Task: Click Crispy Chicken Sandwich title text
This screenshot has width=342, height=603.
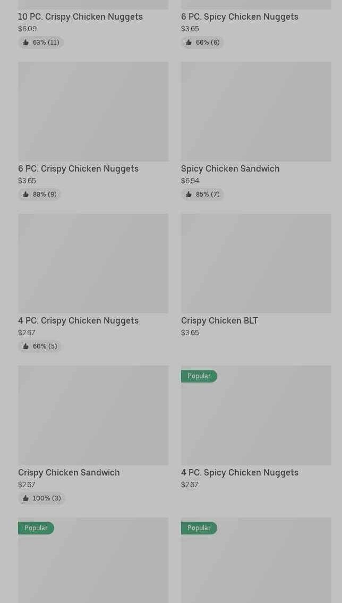Action: pyautogui.click(x=69, y=473)
